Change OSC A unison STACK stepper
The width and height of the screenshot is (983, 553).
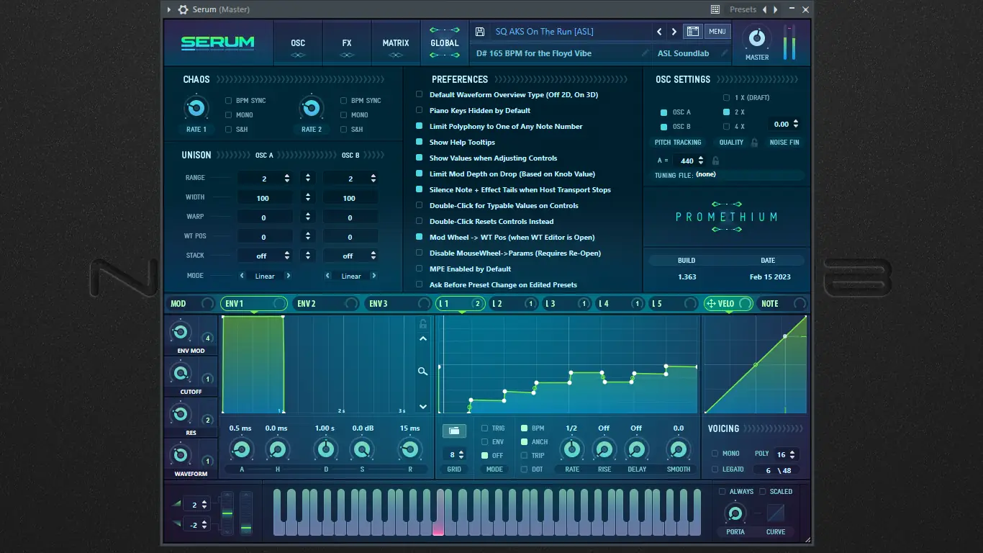click(x=287, y=256)
